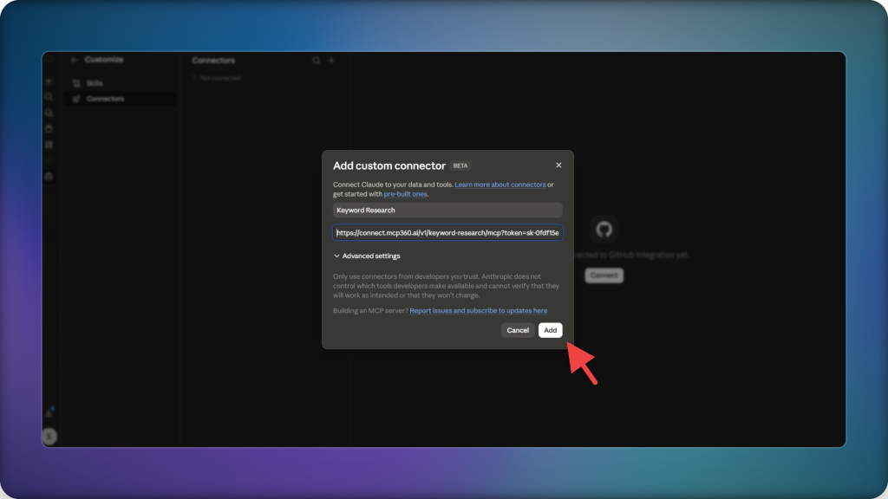Open the projects icon in left rail
This screenshot has width=888, height=499.
click(x=49, y=128)
